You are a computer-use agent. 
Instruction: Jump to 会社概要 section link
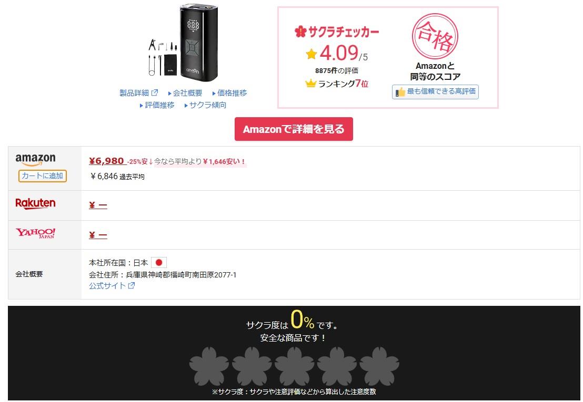(x=185, y=93)
